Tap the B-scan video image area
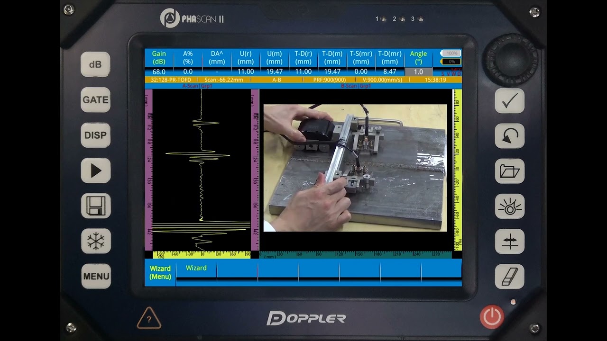The image size is (607, 341). point(355,168)
